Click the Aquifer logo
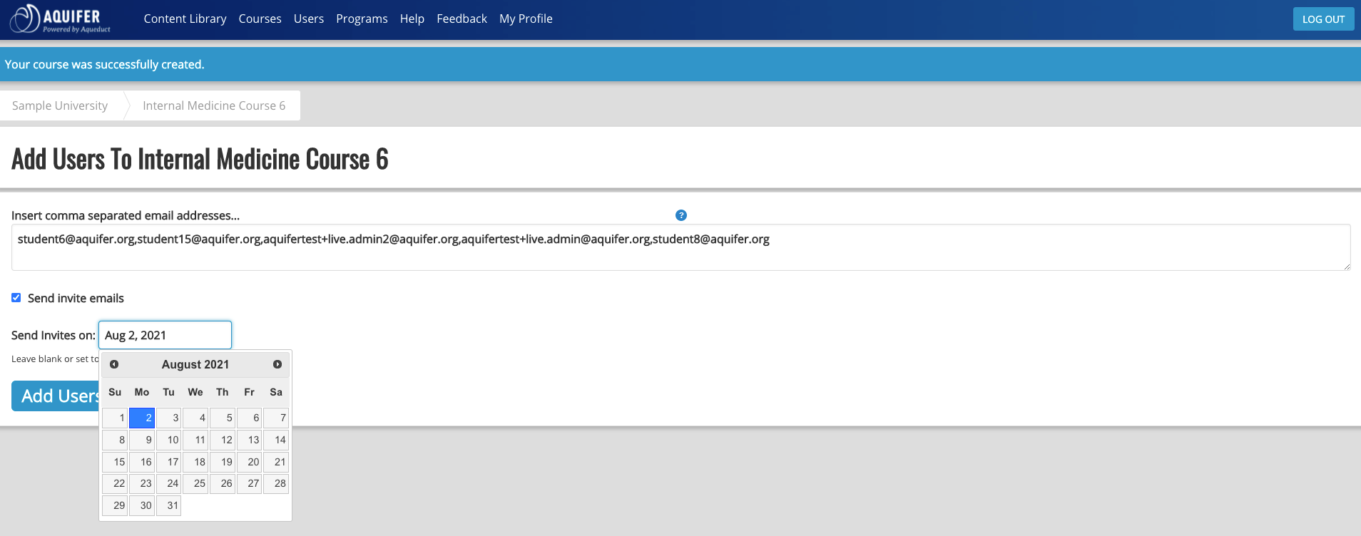Image resolution: width=1361 pixels, height=536 pixels. 61,19
